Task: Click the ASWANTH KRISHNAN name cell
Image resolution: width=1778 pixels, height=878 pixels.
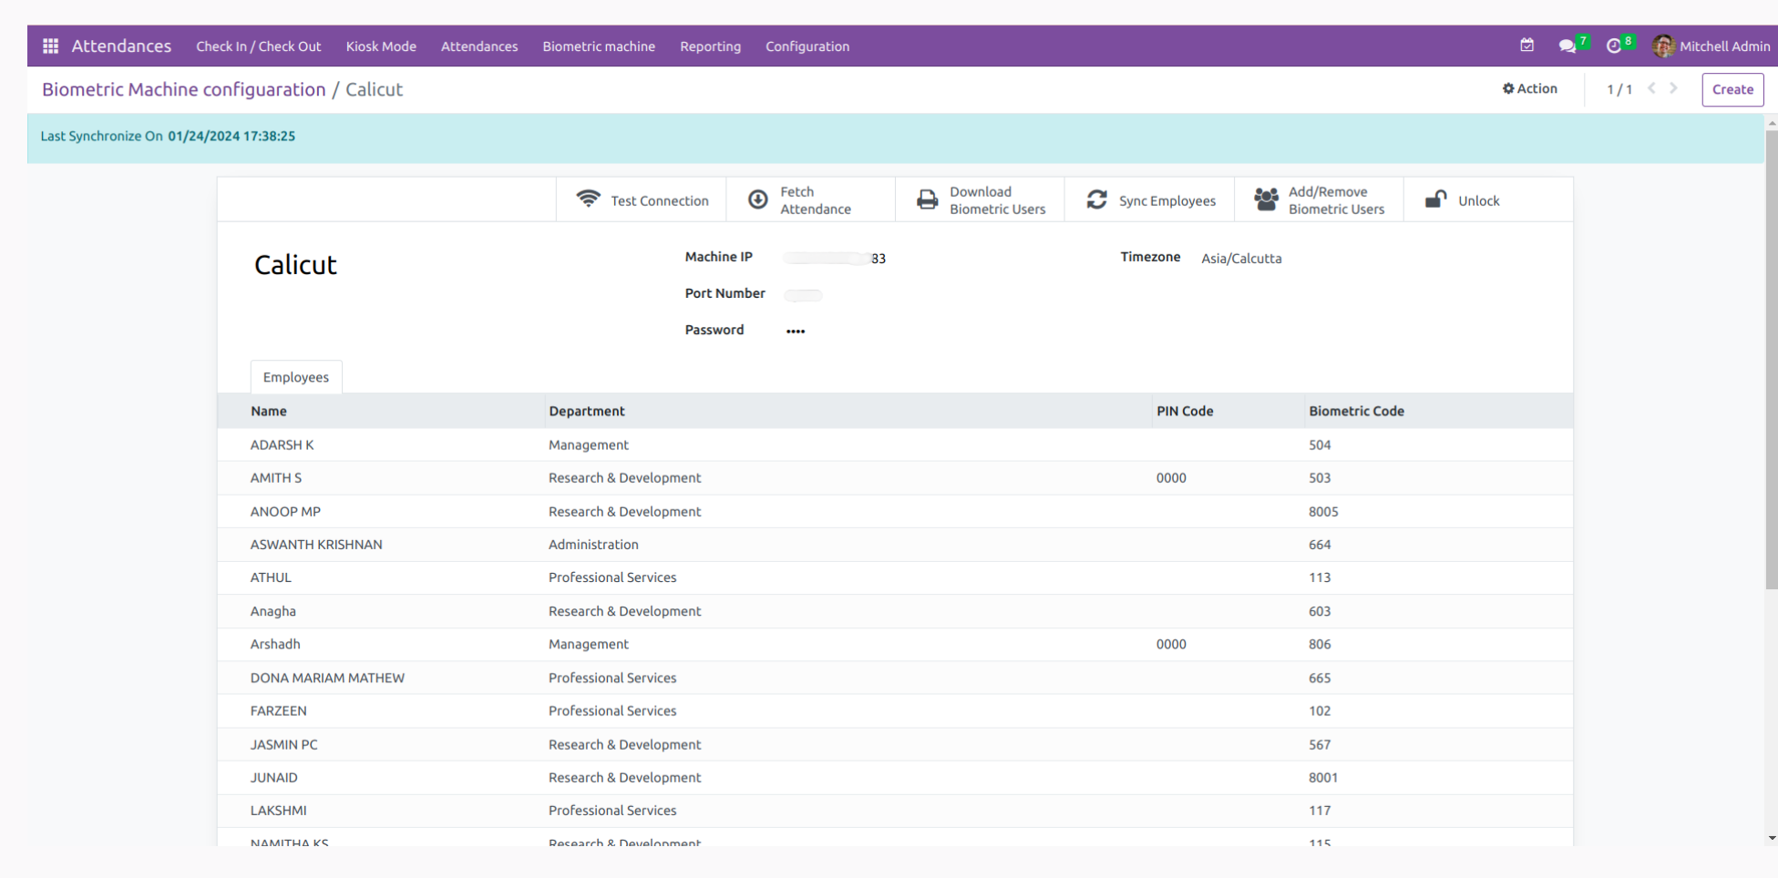Action: tap(316, 545)
